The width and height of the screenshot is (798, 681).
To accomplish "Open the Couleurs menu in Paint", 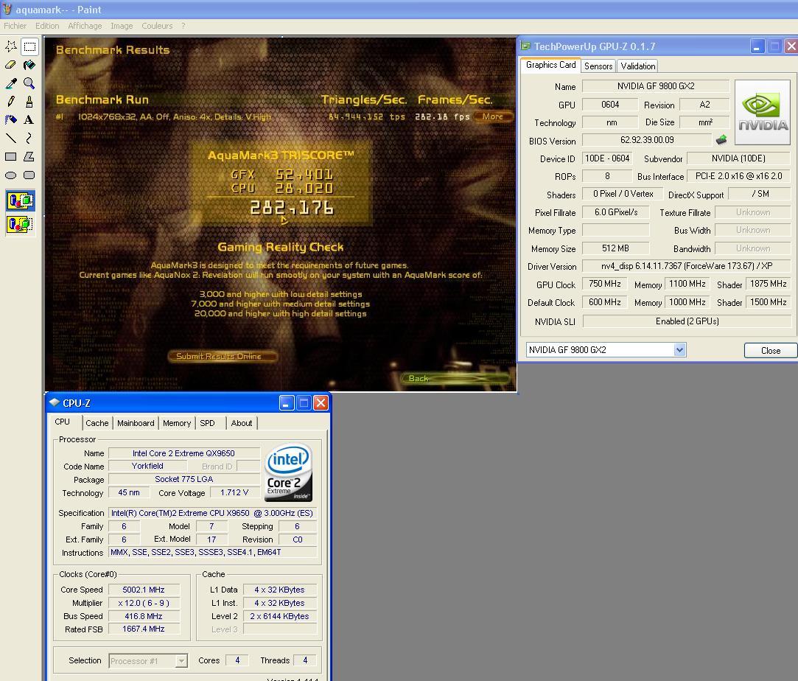I will point(157,26).
